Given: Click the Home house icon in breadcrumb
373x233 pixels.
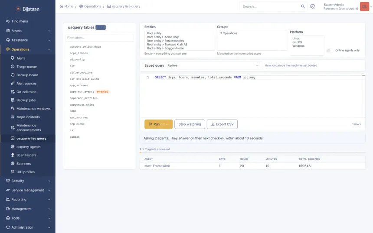Looking at the screenshot, I should coord(62,6).
